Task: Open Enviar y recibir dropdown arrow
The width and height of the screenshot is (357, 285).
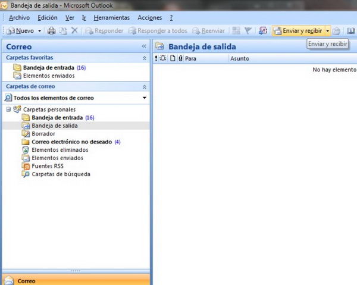Action: pos(327,31)
